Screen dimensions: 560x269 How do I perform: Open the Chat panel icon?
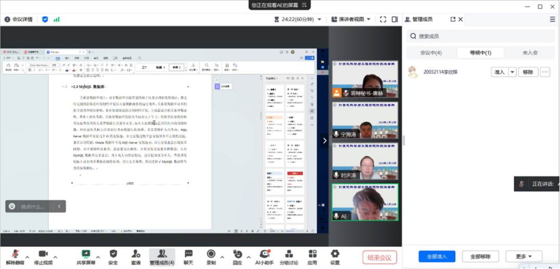coord(188,254)
